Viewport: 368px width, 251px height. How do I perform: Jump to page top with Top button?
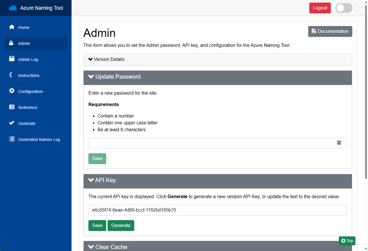pyautogui.click(x=347, y=241)
